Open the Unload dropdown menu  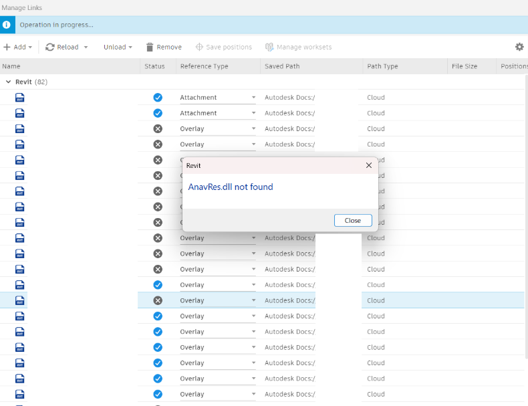pyautogui.click(x=118, y=47)
